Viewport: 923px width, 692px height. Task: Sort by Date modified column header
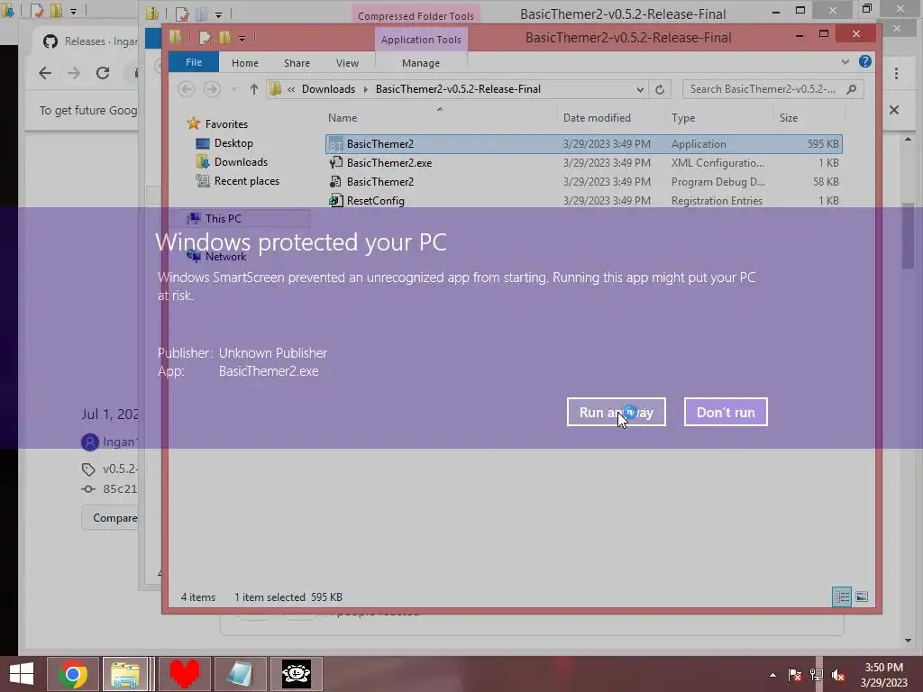point(597,118)
